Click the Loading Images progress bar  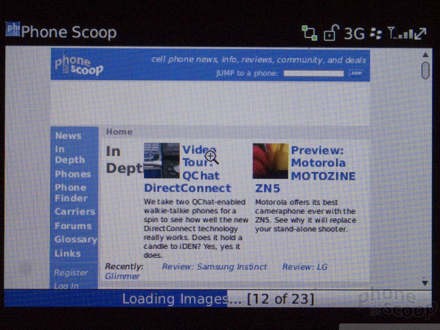click(x=218, y=298)
